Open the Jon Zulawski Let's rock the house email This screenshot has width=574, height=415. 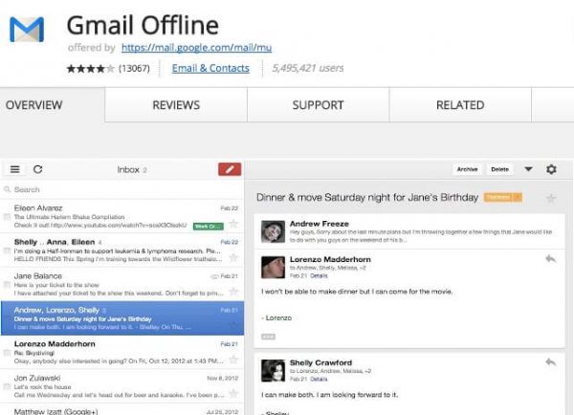click(121, 386)
